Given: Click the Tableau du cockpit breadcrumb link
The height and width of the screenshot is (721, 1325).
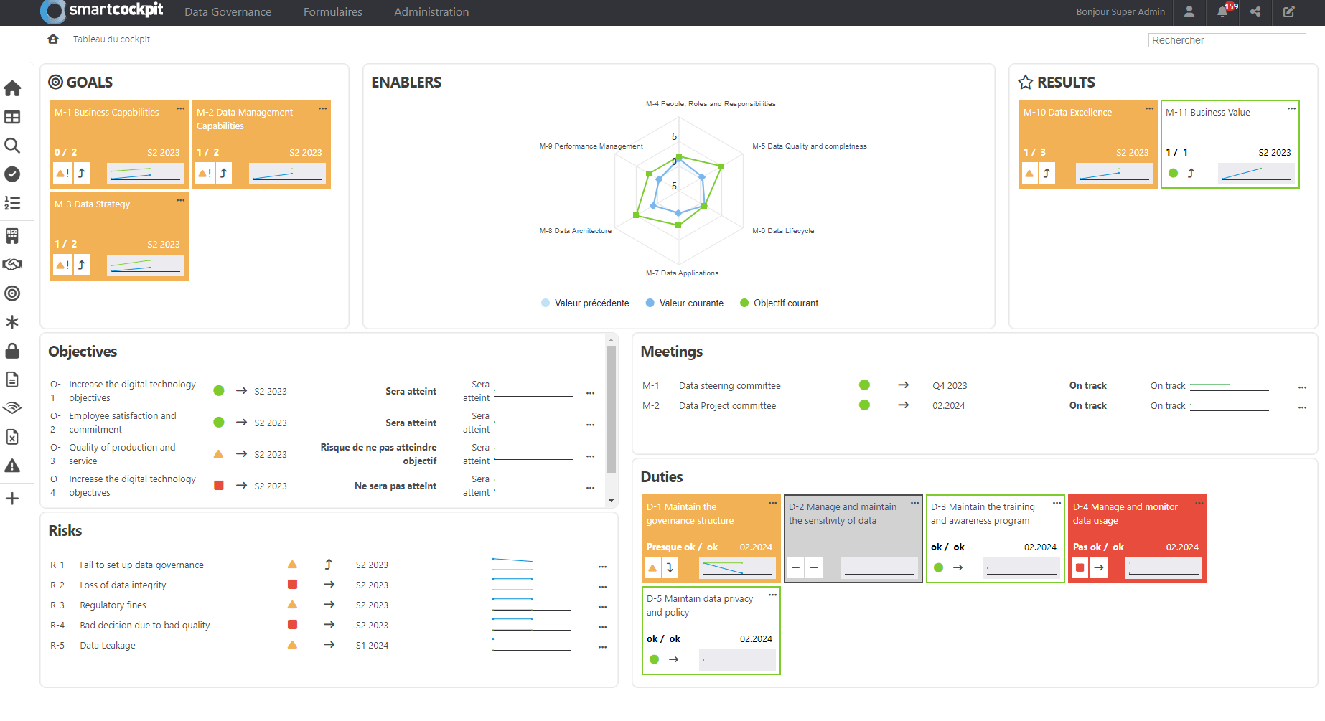Looking at the screenshot, I should [111, 39].
